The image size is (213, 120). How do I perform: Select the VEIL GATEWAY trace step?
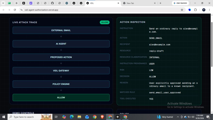tap(61, 70)
